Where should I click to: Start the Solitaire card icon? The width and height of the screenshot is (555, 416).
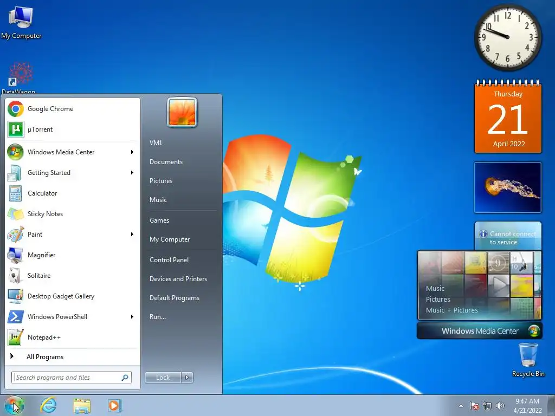[x=15, y=276]
